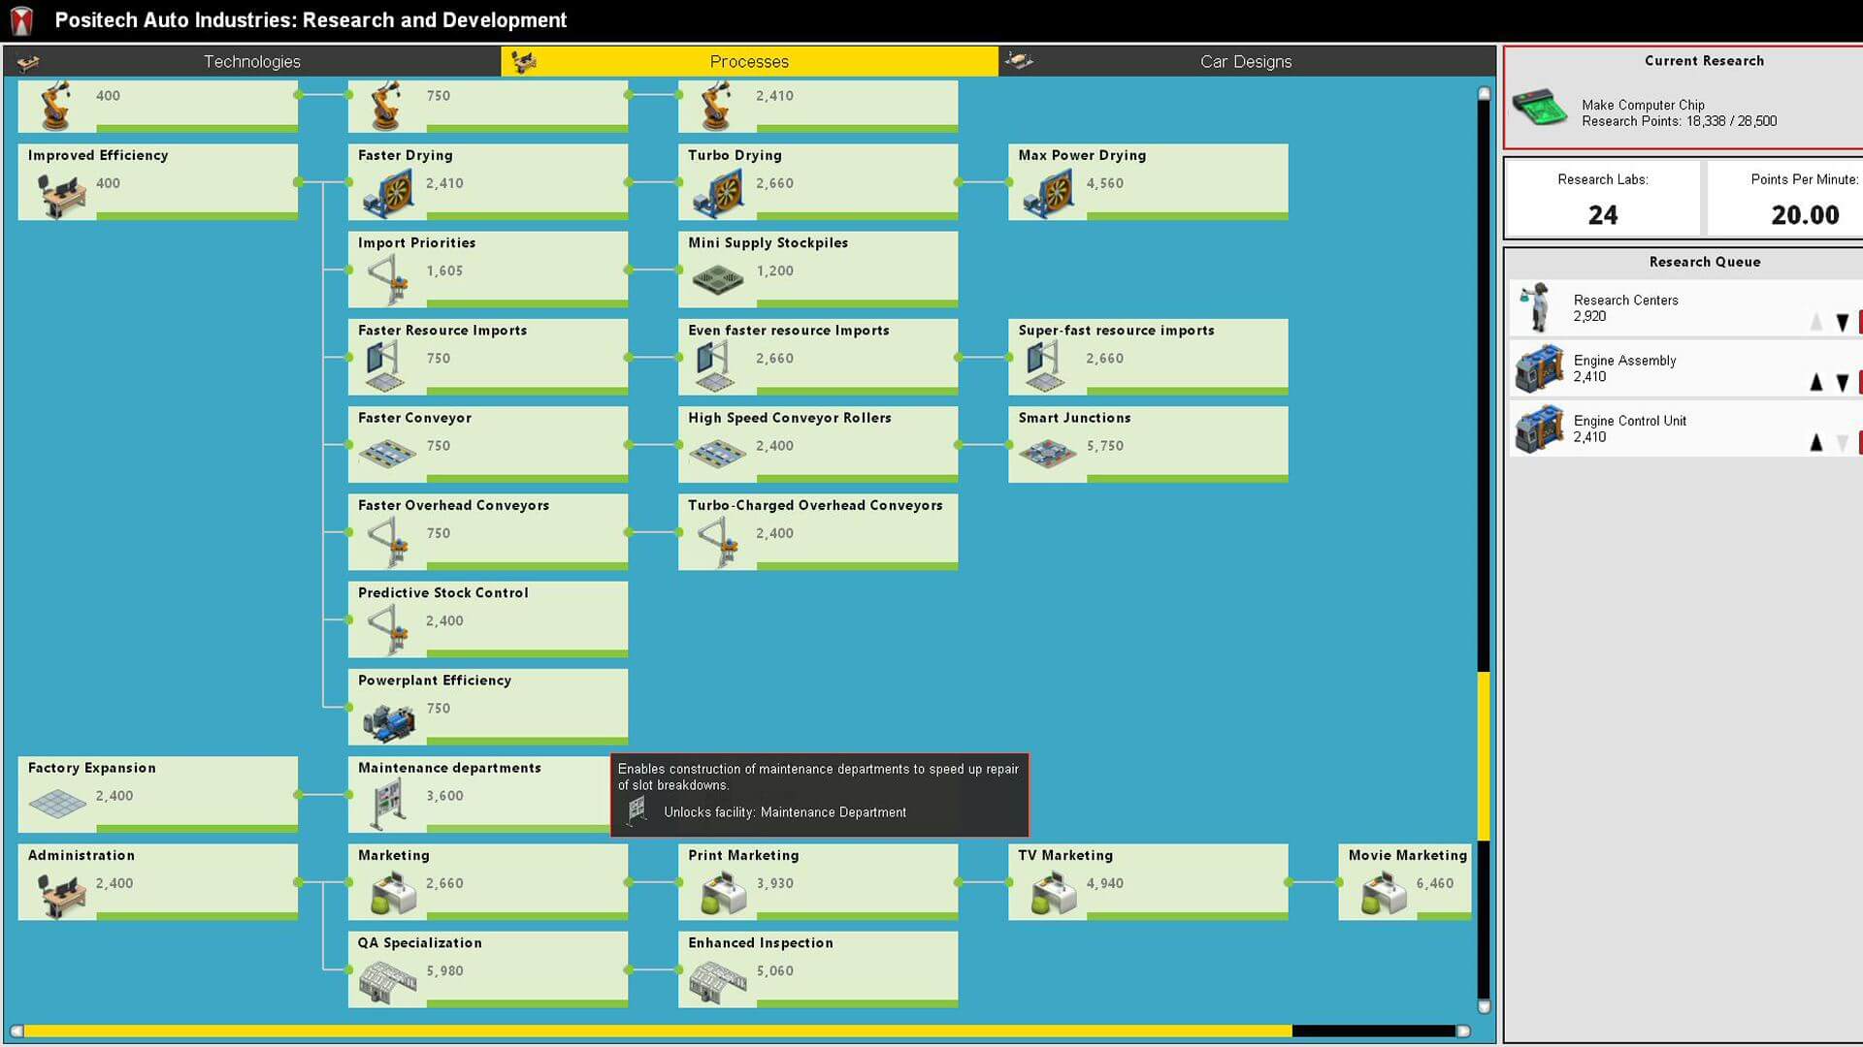Select the Powerplant Efficiency generator icon
Image resolution: width=1863 pixels, height=1047 pixels.
point(388,721)
